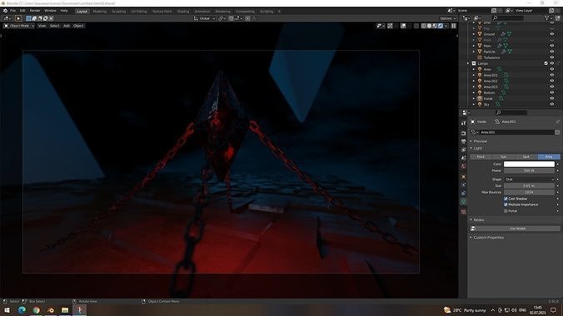The width and height of the screenshot is (563, 316).
Task: Hide the Ground object using eye icon
Action: click(552, 34)
